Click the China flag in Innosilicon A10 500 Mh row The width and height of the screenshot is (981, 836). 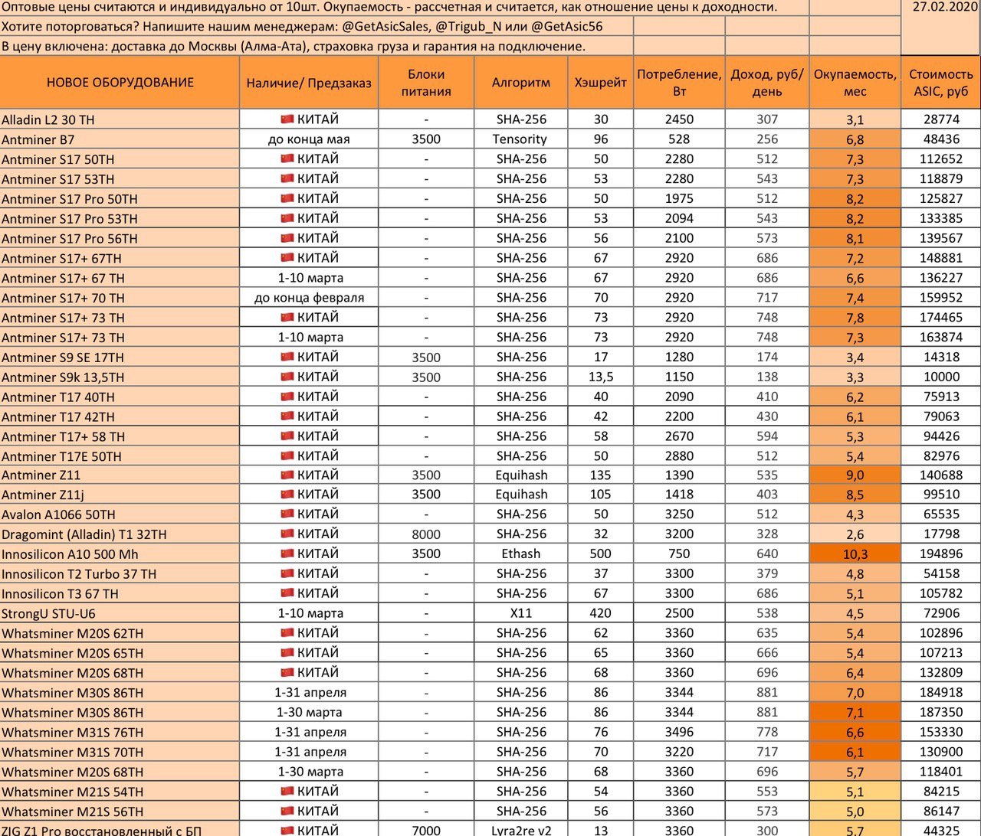[287, 554]
